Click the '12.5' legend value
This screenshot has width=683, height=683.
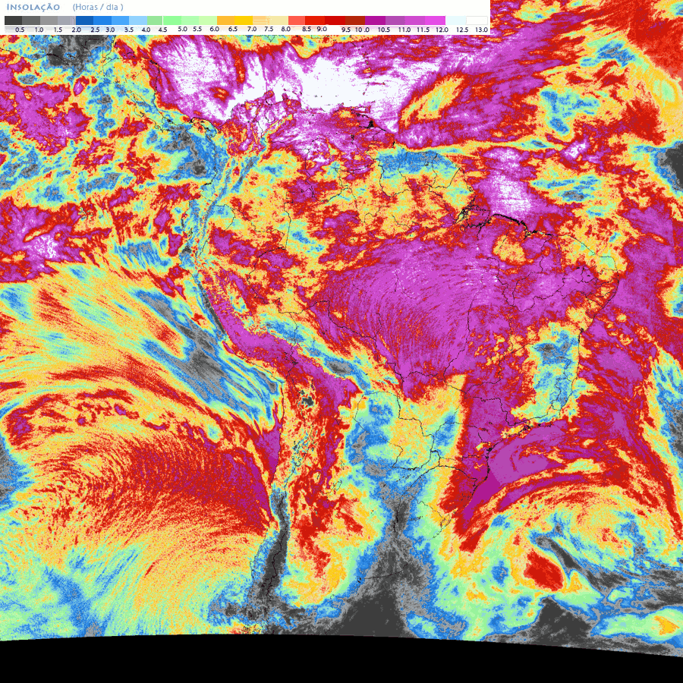click(x=462, y=30)
